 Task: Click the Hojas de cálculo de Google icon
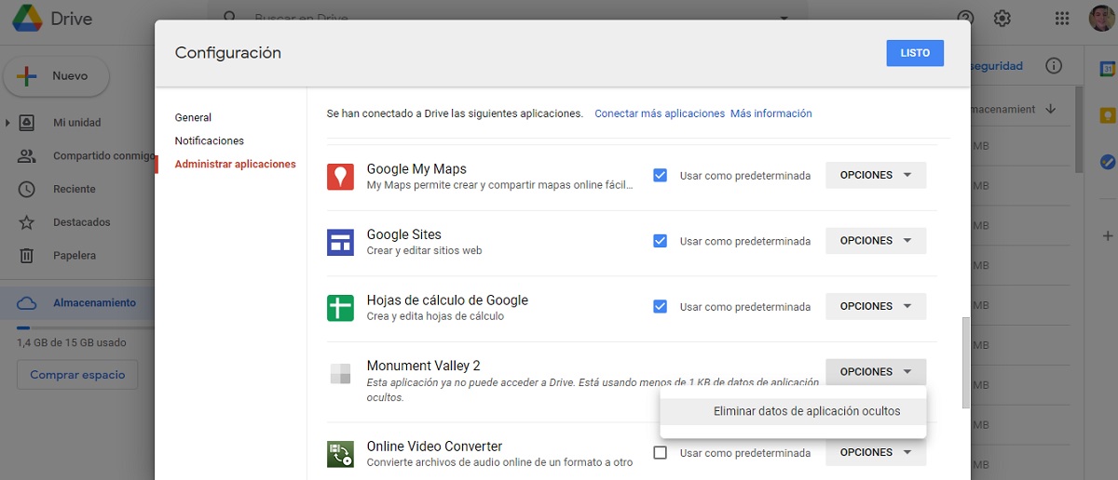(x=340, y=307)
